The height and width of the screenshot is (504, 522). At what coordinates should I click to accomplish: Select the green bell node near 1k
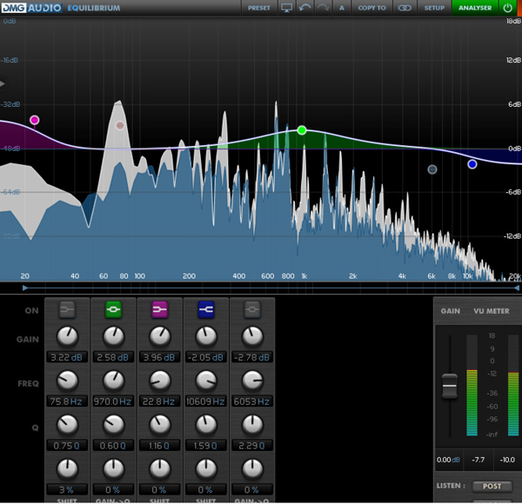point(302,130)
